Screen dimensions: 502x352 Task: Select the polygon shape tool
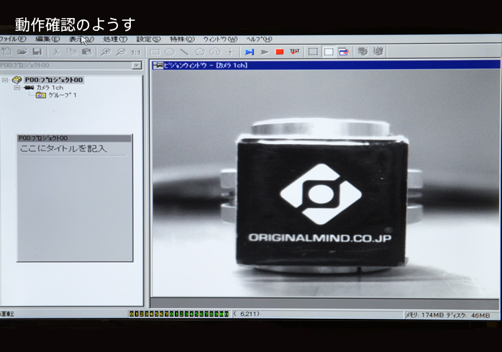point(200,52)
